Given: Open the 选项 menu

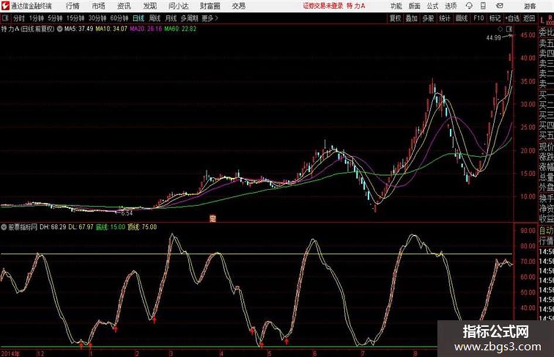Looking at the screenshot, I should [x=450, y=6].
